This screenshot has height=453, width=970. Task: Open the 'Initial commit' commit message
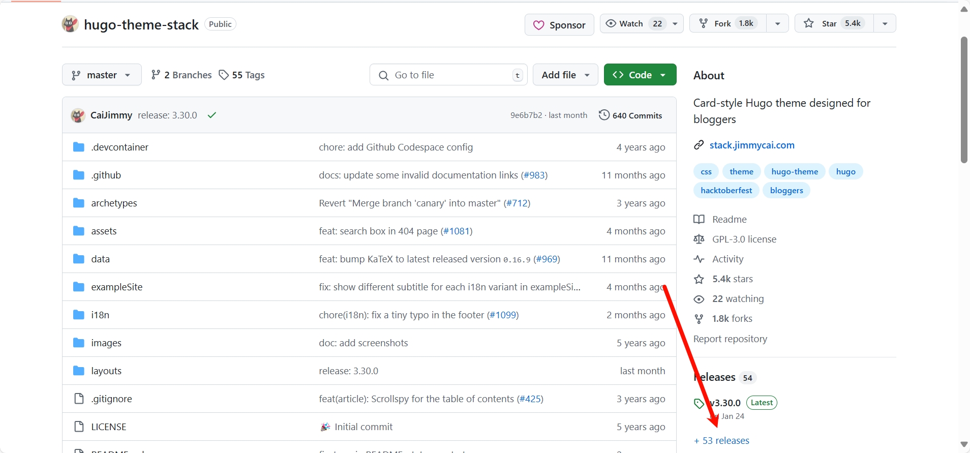[x=363, y=427]
